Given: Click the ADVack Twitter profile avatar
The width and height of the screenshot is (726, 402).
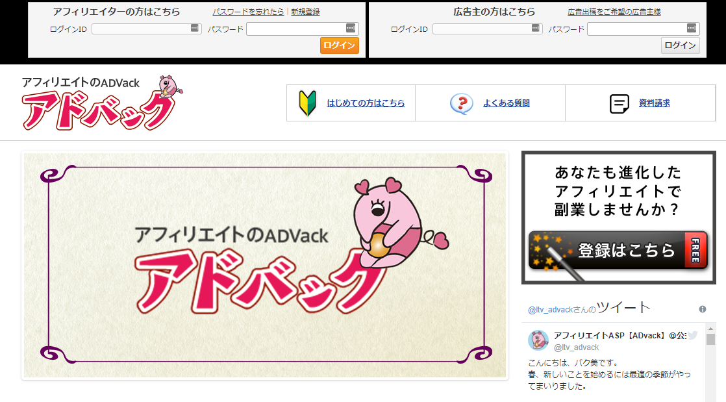Looking at the screenshot, I should coord(538,340).
